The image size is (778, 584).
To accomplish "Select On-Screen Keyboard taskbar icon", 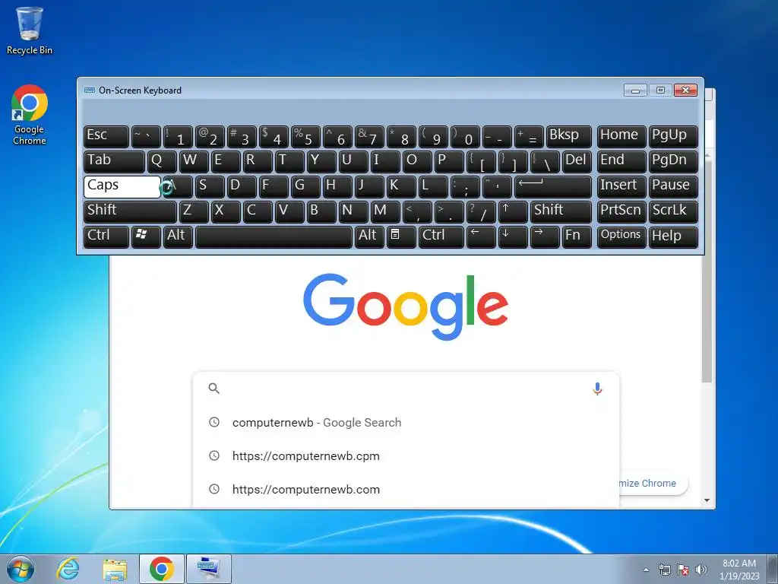I will click(x=209, y=569).
